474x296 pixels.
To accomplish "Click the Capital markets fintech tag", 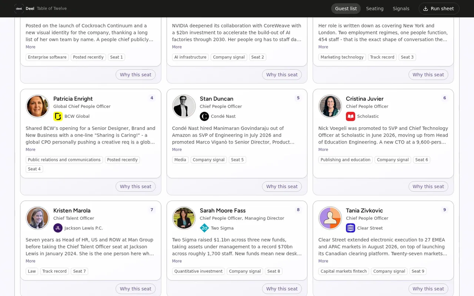I will pyautogui.click(x=344, y=271).
